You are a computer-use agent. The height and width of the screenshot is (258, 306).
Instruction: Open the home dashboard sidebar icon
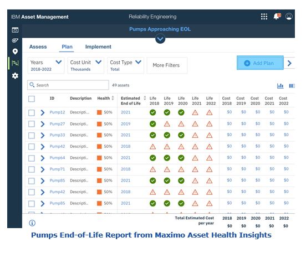pos(15,30)
